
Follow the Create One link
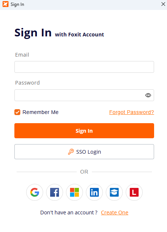pyautogui.click(x=115, y=213)
